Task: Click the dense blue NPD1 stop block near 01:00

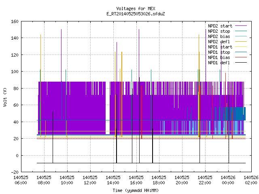Action: point(240,114)
